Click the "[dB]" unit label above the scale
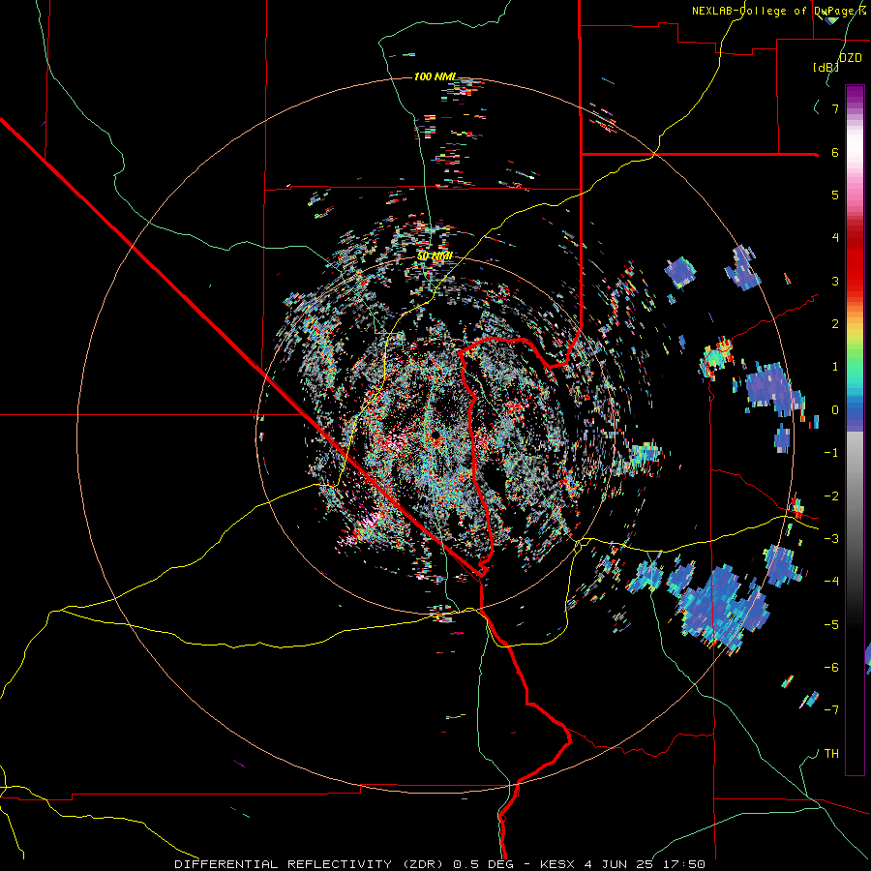The image size is (871, 871). 826,67
